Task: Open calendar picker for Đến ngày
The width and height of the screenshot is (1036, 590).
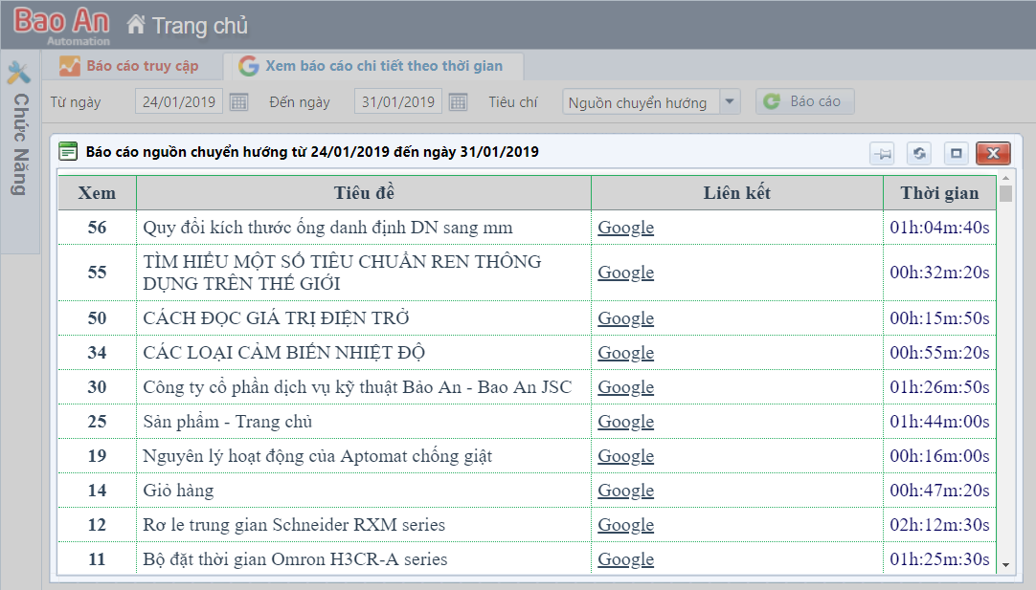Action: coord(459,102)
